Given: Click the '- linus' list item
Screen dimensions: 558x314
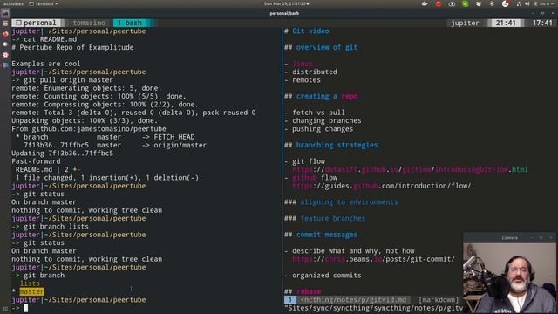Looking at the screenshot, I should coord(298,64).
